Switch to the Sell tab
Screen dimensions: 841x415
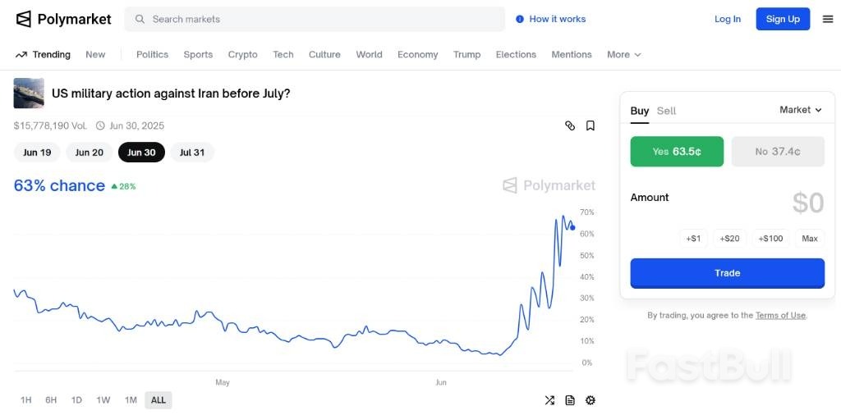click(666, 111)
